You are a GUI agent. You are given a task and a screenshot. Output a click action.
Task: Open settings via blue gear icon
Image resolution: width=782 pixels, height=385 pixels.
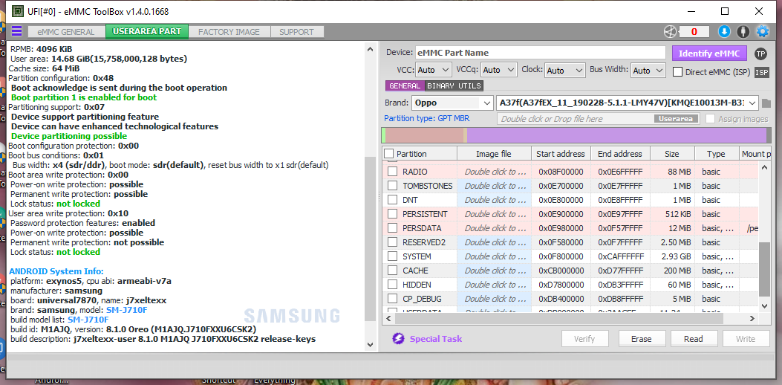[763, 32]
